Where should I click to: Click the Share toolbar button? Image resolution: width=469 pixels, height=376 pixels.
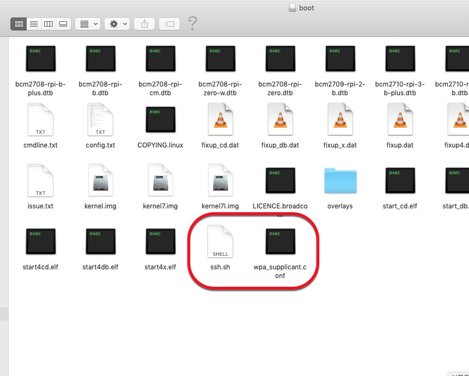[144, 24]
